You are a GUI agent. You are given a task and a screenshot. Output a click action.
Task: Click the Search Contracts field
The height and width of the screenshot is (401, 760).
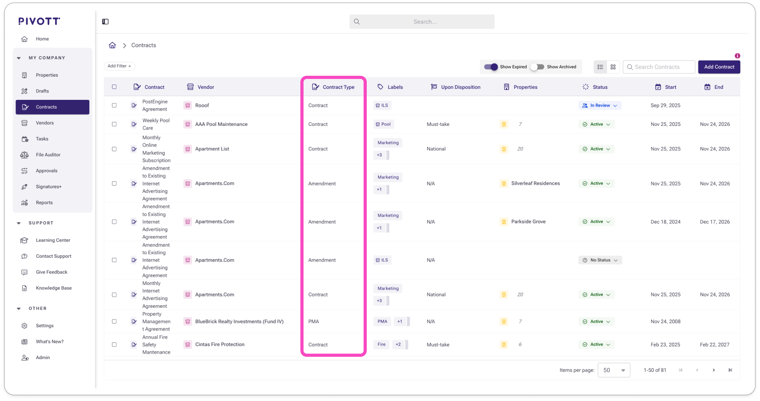pos(659,67)
